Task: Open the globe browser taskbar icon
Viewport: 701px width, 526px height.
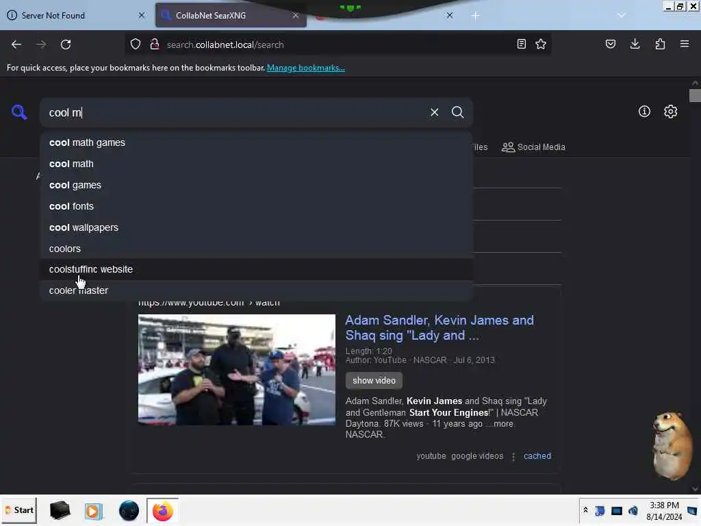Action: pos(129,511)
